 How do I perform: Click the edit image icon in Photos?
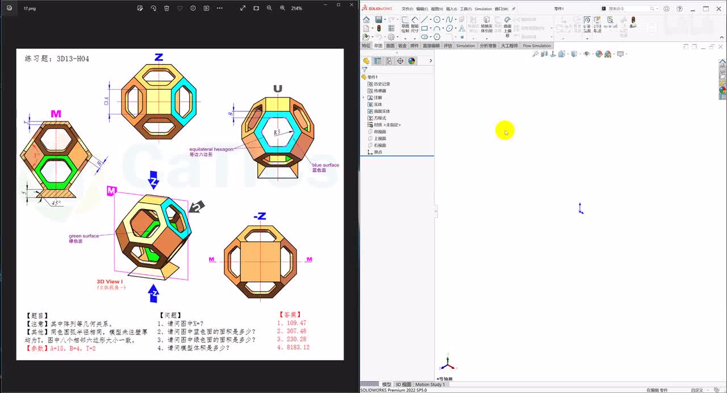pyautogui.click(x=140, y=9)
